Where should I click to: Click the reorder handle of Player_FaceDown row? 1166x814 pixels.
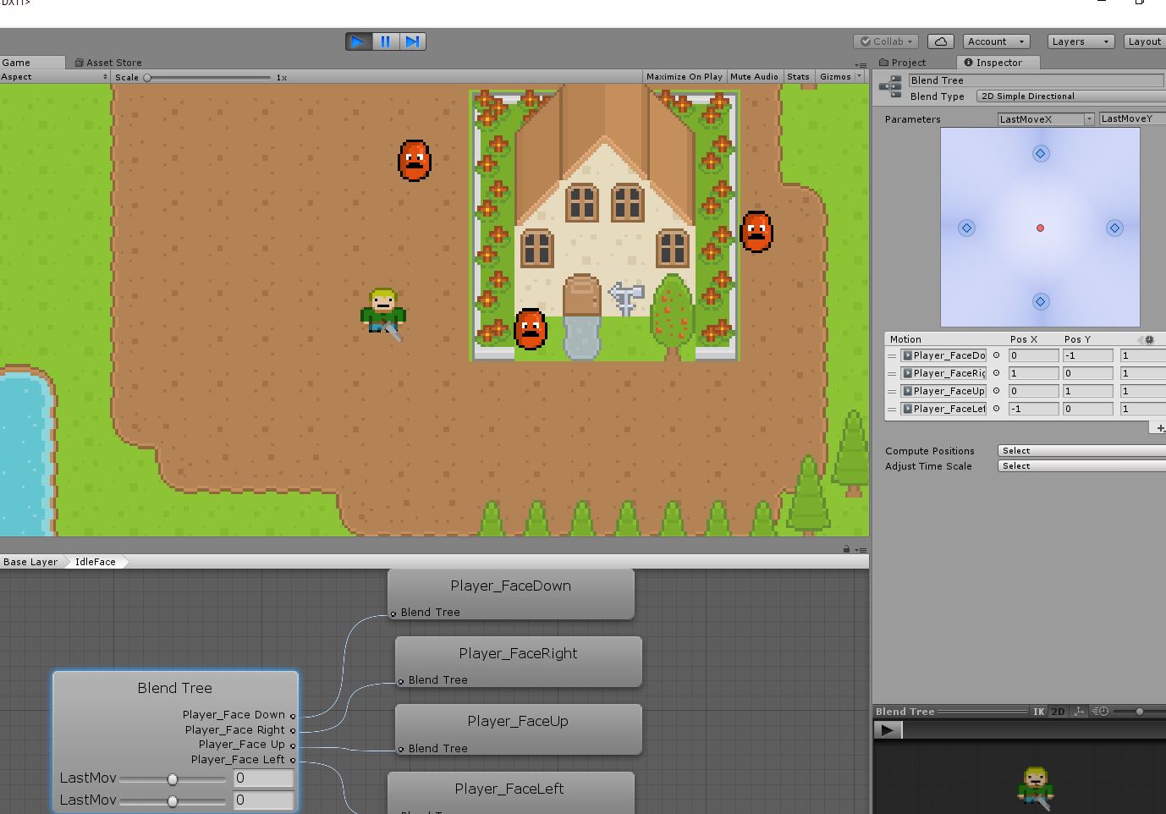pyautogui.click(x=892, y=356)
